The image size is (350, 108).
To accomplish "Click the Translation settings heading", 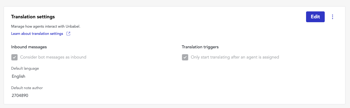I will pos(33,17).
